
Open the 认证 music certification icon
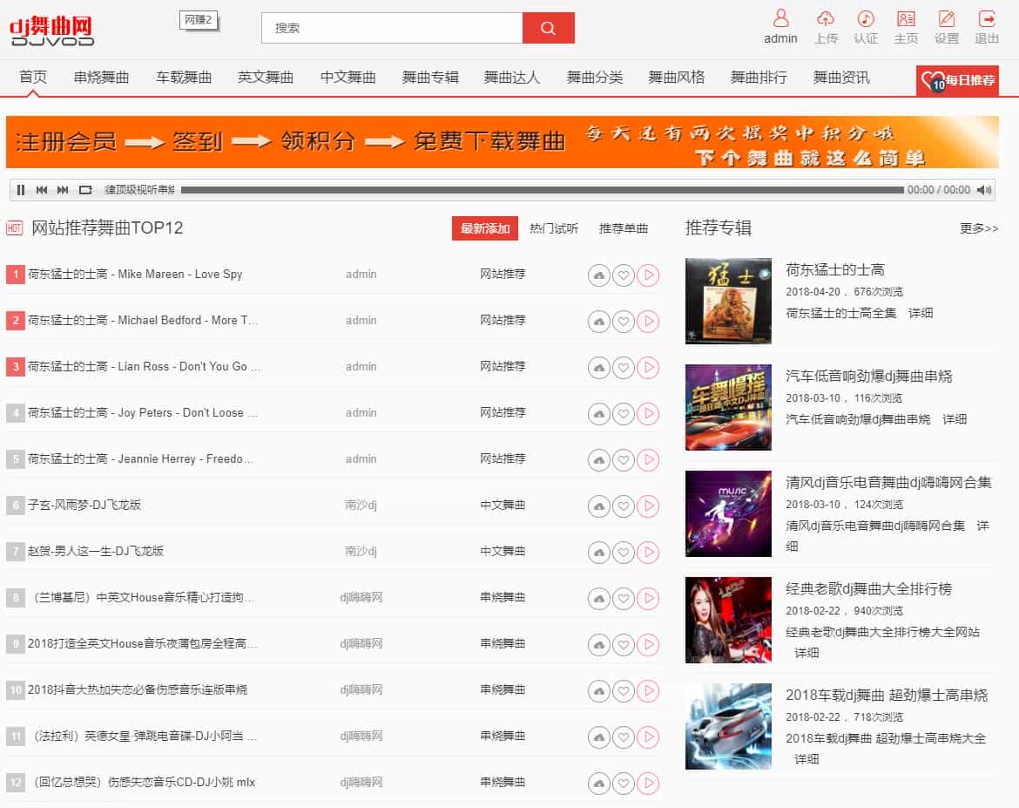click(865, 19)
